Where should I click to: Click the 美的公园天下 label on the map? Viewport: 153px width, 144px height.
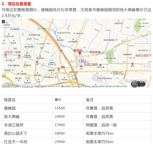[x=143, y=56]
